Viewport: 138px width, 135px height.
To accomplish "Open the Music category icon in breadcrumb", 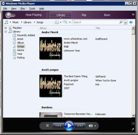I will tap(6, 22).
